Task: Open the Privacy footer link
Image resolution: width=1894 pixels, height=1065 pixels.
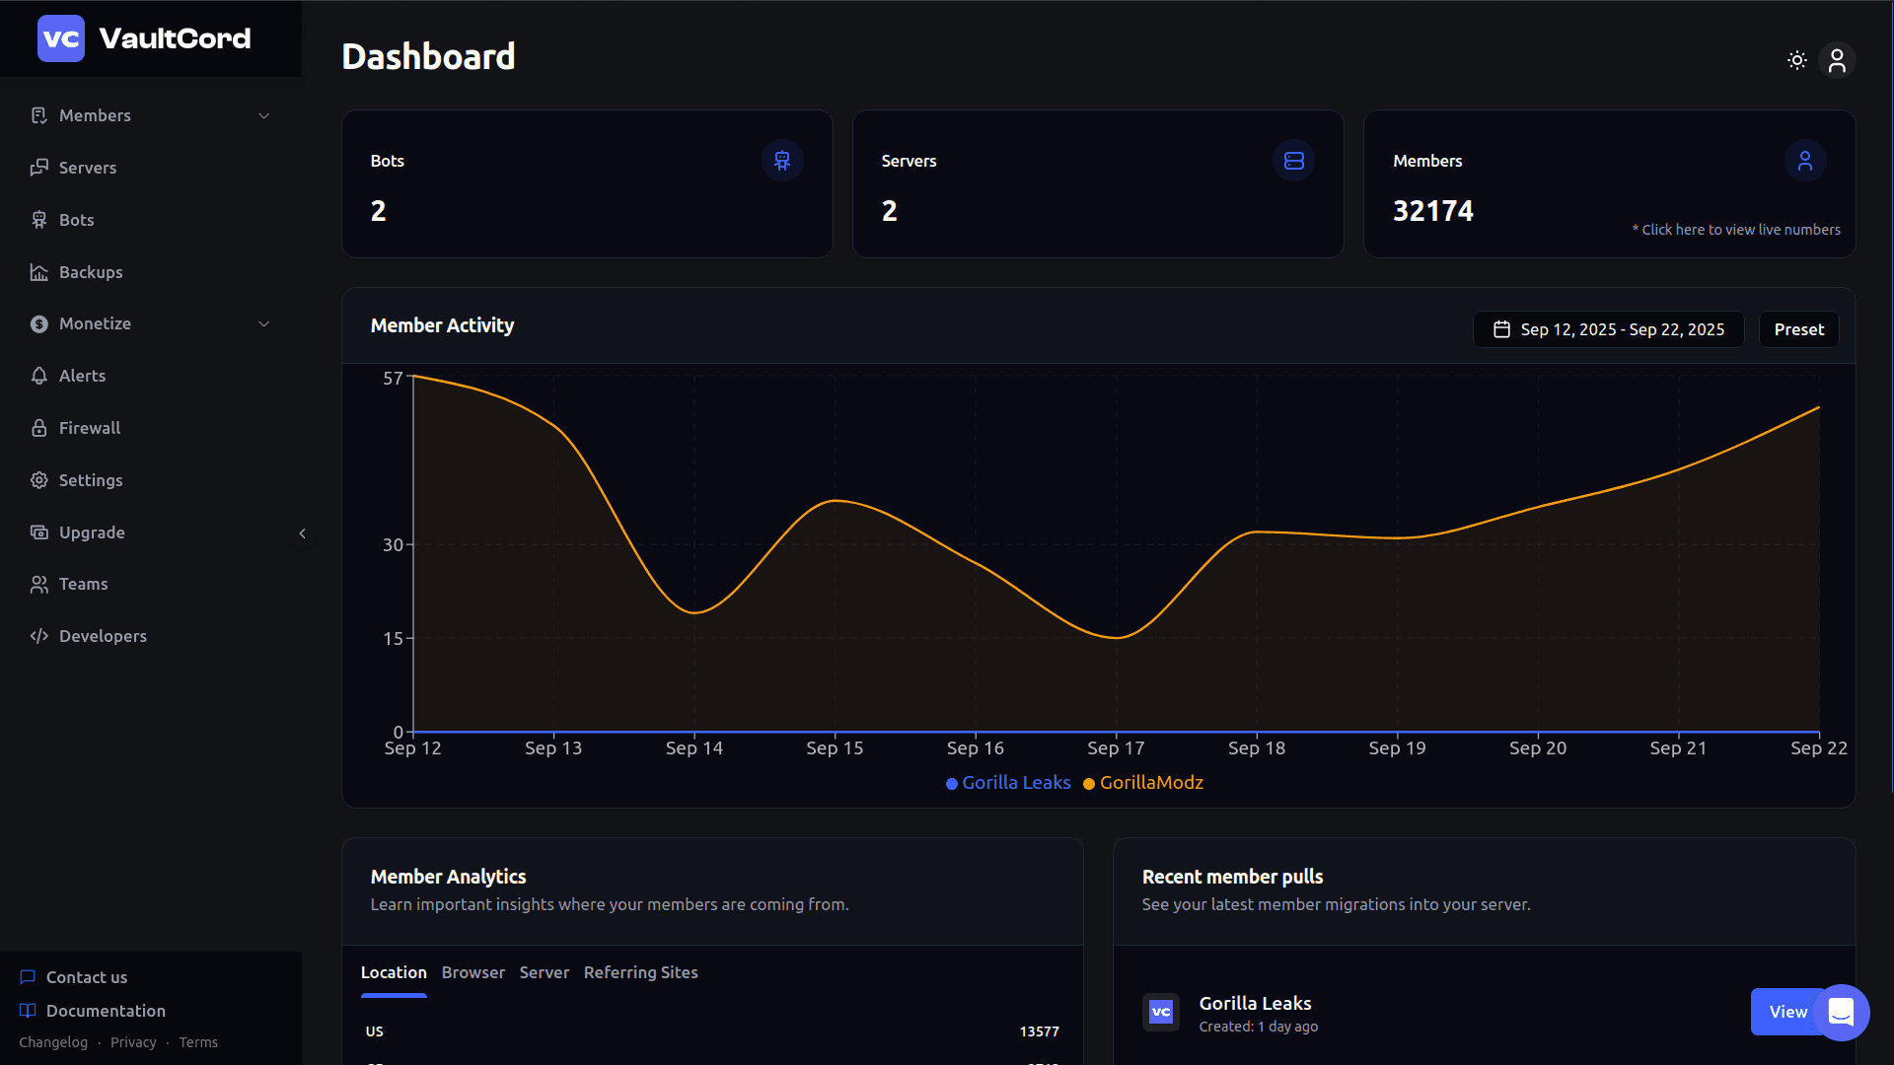Action: click(x=133, y=1042)
